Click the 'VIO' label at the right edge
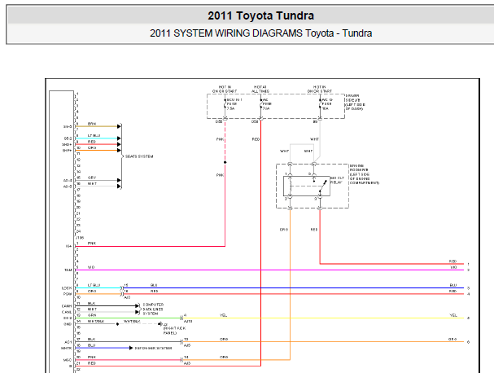This screenshot has width=494, height=373. click(453, 267)
